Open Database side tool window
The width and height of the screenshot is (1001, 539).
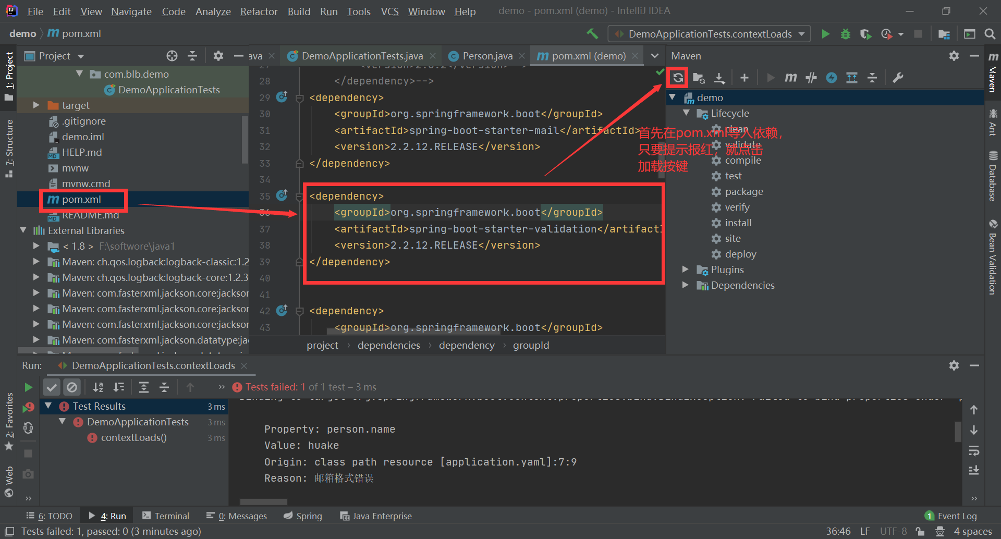993,176
